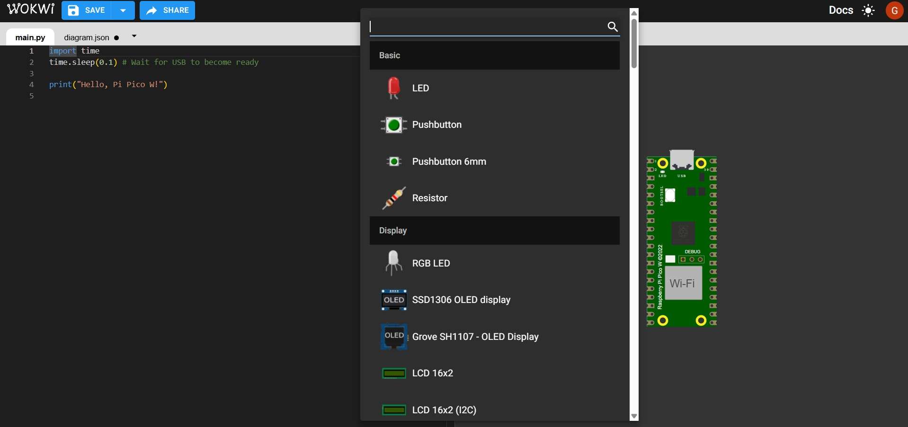Toggle light/dark theme with the sun icon
This screenshot has height=427, width=908.
point(868,10)
